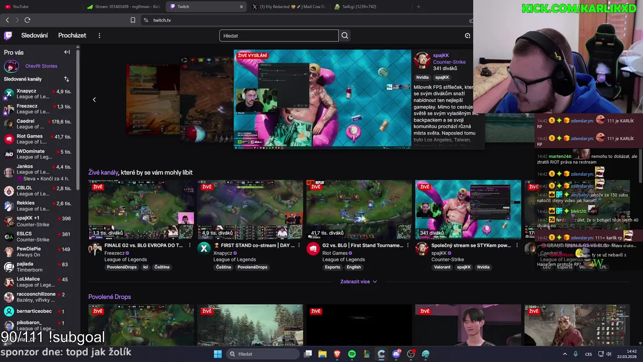Open the Sledování following page

click(34, 36)
